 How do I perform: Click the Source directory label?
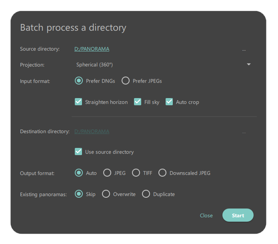point(40,49)
